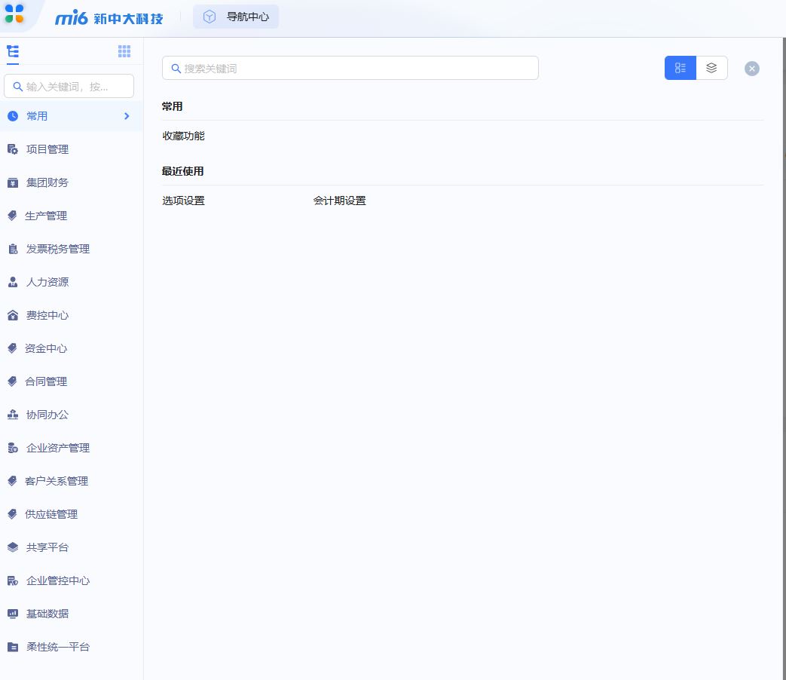Screen dimensions: 786x680
Task: Click the 集团财务 sidebar icon
Action: (x=13, y=182)
